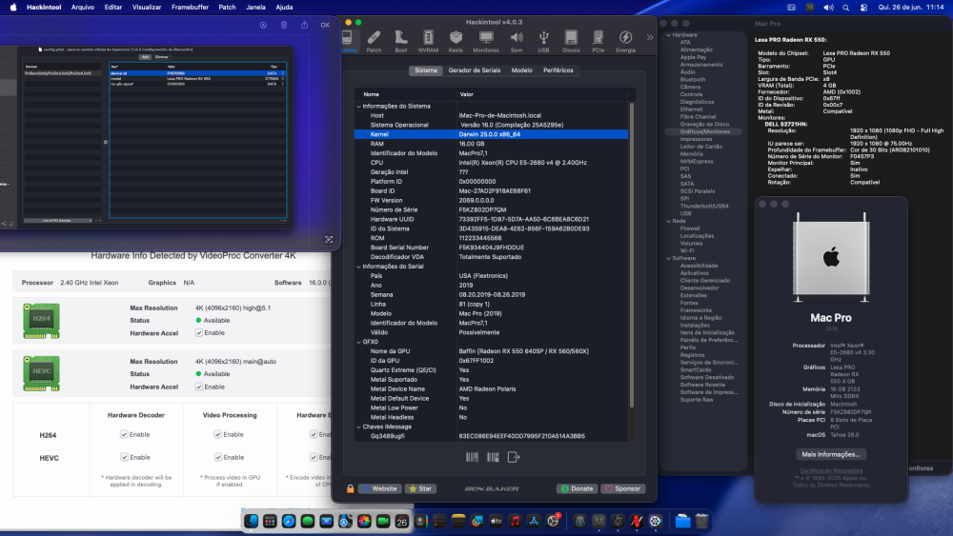Click the Hackintool table vertical scrollbar
Viewport: 953px width, 536px height.
pos(632,255)
